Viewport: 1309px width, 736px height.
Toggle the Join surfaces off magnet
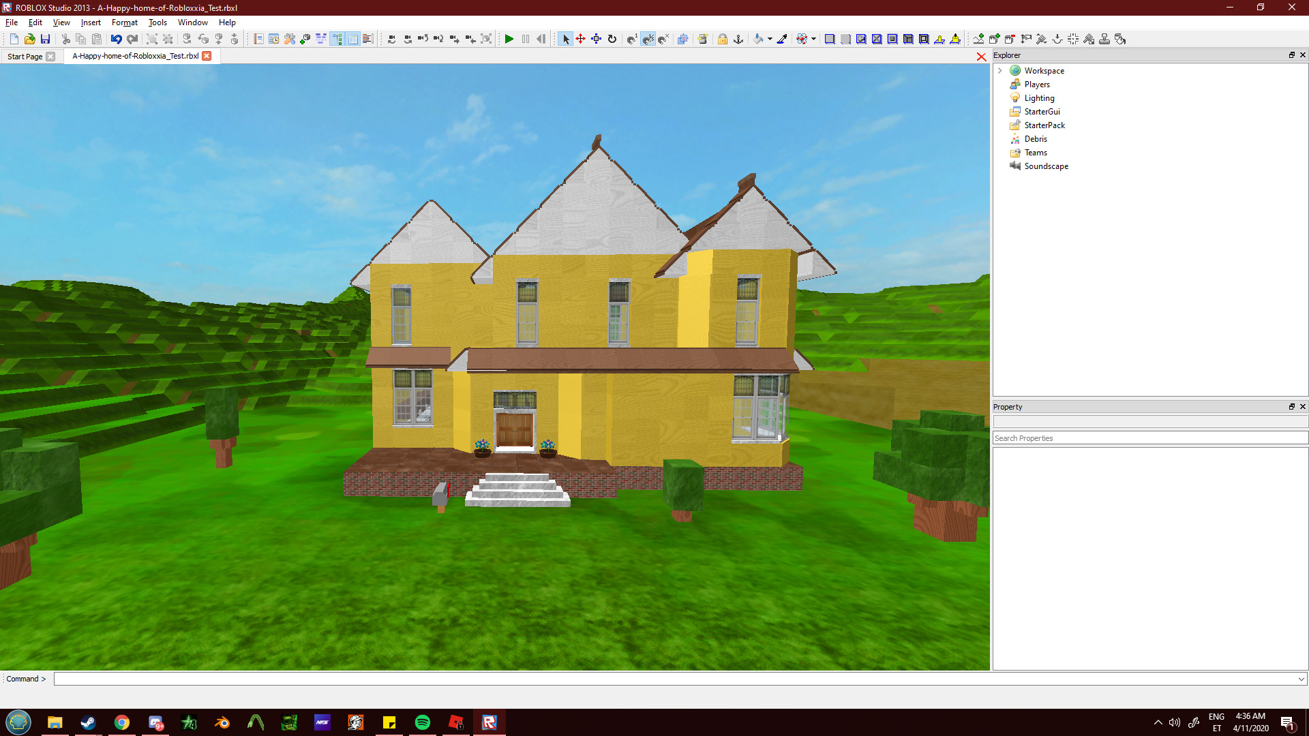(664, 39)
